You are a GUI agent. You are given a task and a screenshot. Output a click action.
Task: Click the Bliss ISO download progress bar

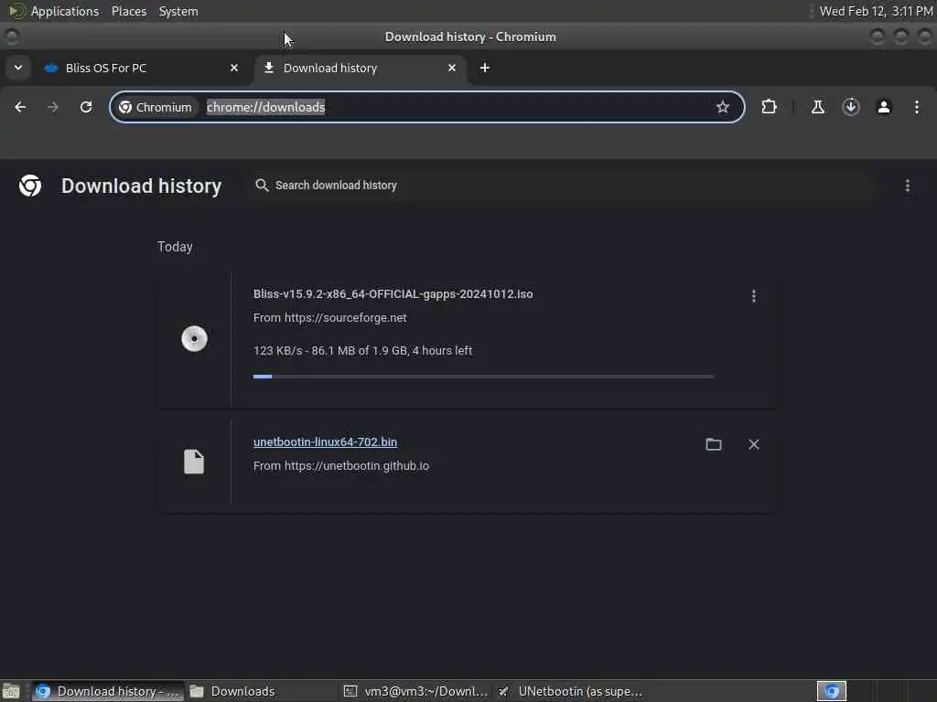(483, 377)
